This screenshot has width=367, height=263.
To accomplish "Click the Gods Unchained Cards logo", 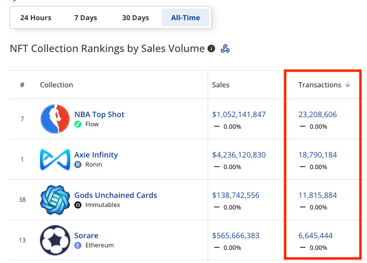I will [x=55, y=200].
